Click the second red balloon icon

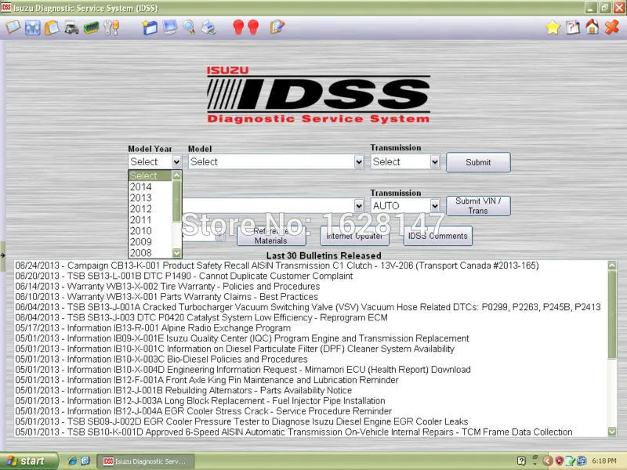(x=253, y=27)
